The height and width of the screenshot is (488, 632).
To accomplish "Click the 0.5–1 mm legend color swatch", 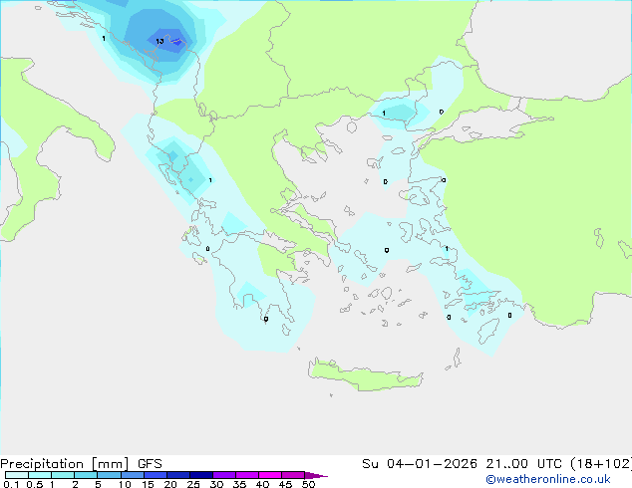I will tap(40, 475).
